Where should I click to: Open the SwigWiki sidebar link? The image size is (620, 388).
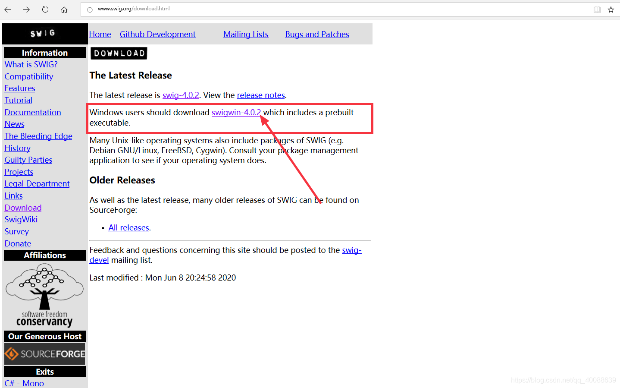[21, 219]
